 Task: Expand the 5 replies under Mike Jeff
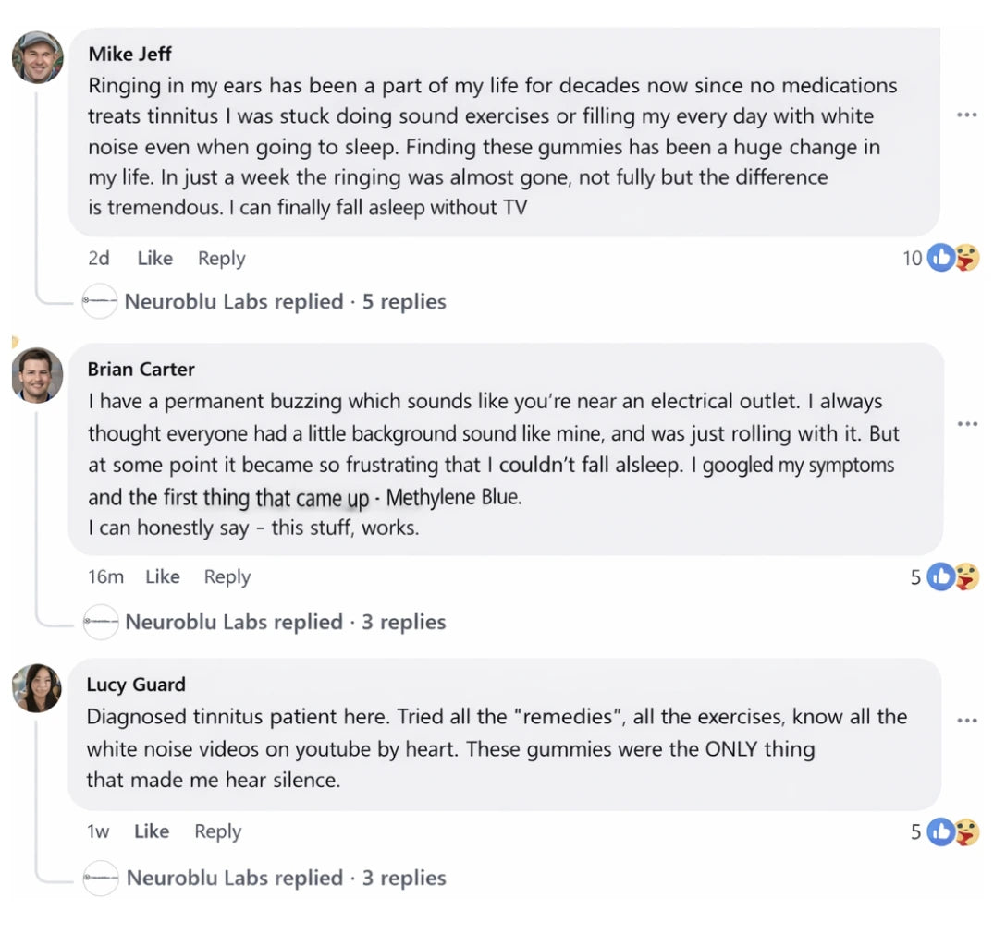pos(285,302)
